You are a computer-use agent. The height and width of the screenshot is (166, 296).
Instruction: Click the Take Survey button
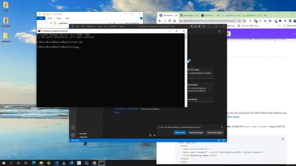point(180,132)
